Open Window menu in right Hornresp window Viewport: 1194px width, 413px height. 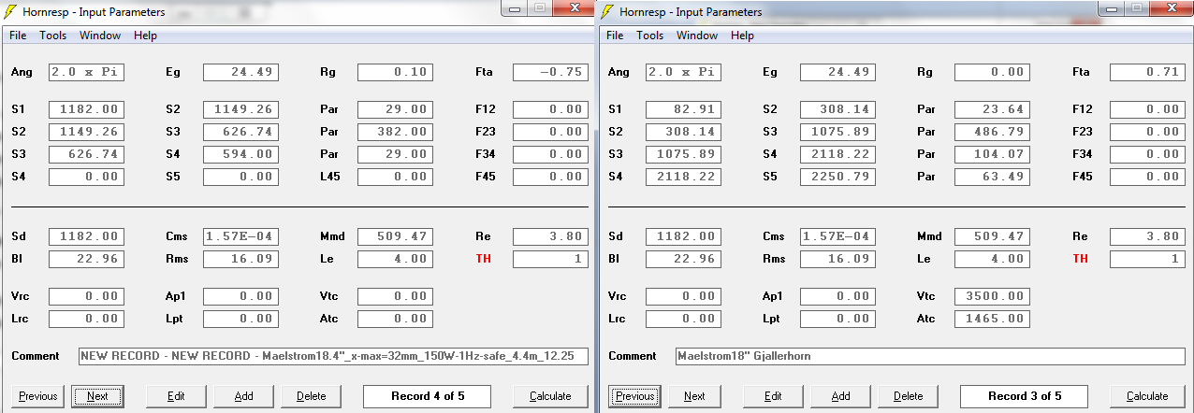pos(697,36)
